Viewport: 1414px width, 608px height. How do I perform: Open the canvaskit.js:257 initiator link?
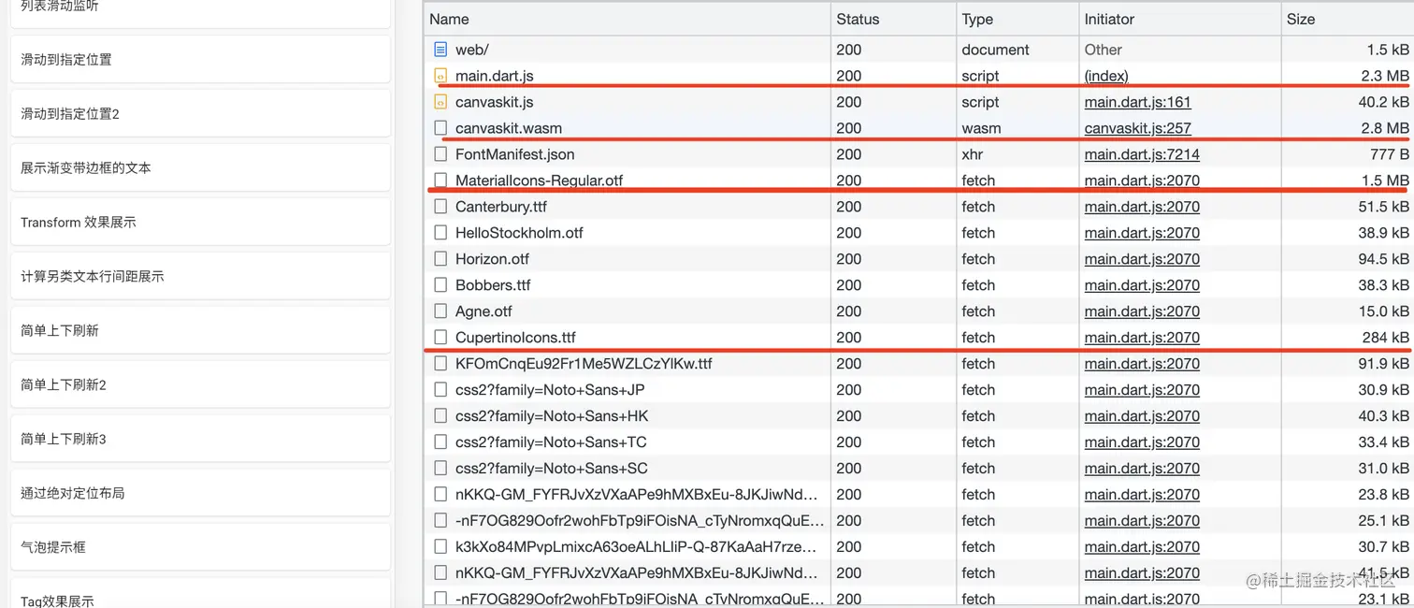point(1137,128)
